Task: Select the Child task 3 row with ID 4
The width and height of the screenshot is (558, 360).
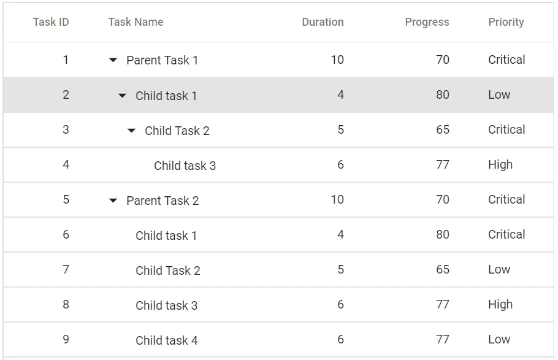Action: point(185,165)
